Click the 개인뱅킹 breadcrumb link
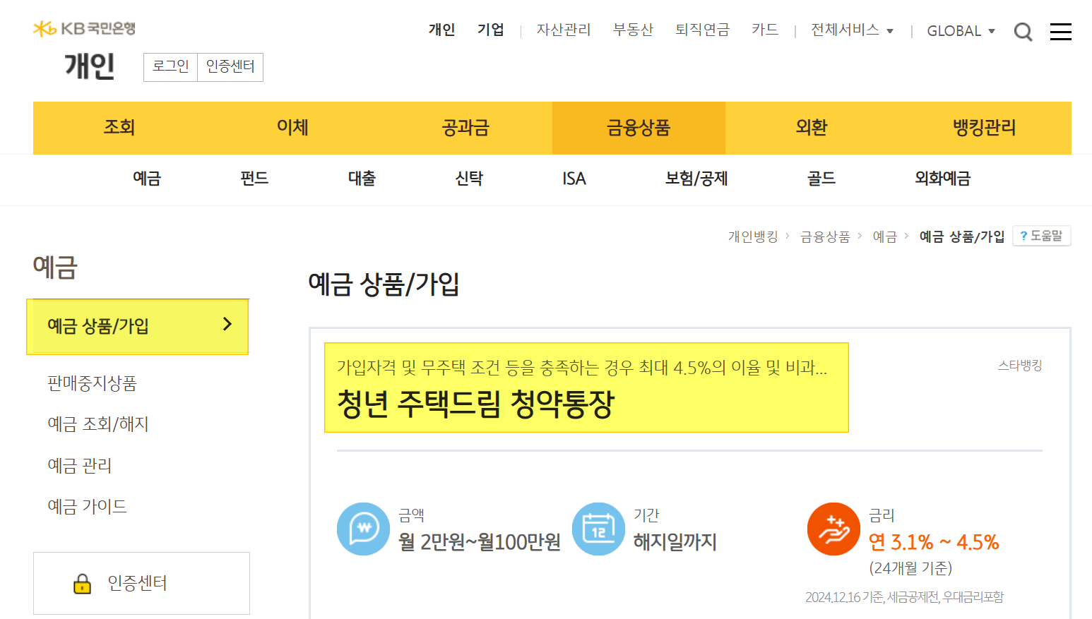The image size is (1092, 619). 753,236
